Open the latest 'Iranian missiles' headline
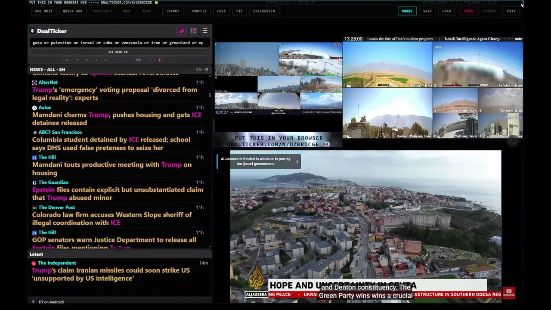The width and height of the screenshot is (551, 310). click(111, 274)
